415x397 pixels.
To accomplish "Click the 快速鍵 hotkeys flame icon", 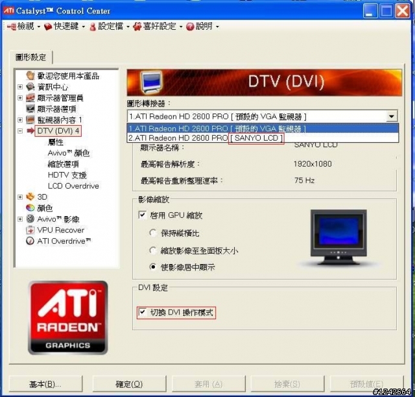I will (48, 27).
